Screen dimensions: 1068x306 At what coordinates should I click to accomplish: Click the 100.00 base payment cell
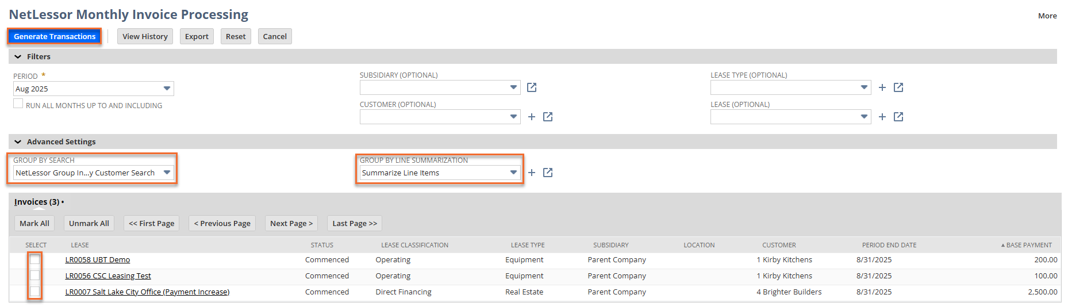click(1046, 276)
